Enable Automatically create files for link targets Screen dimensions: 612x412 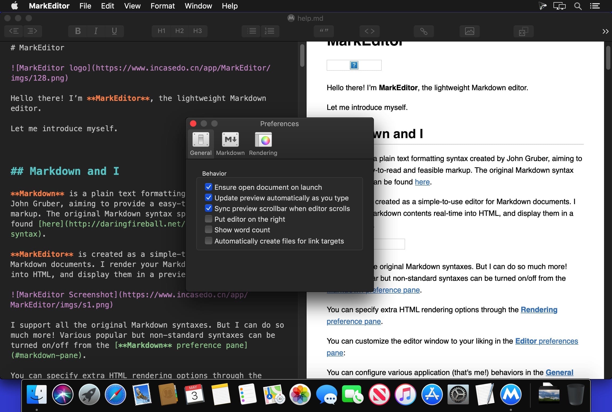209,241
